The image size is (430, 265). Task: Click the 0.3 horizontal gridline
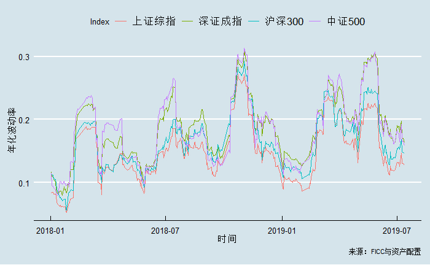[x=228, y=56]
